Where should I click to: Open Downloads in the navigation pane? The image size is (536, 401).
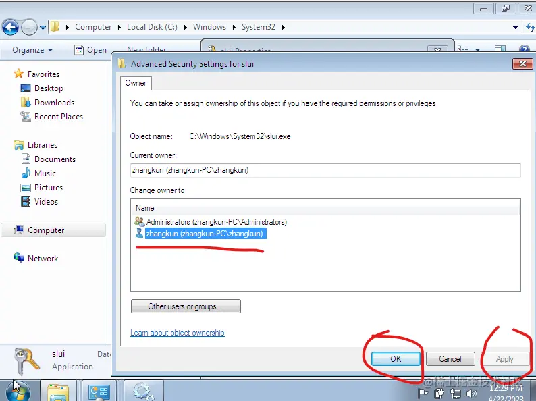[x=55, y=102]
